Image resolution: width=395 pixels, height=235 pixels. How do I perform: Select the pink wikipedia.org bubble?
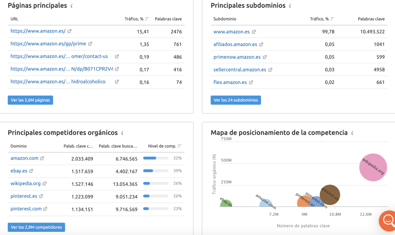(373, 167)
